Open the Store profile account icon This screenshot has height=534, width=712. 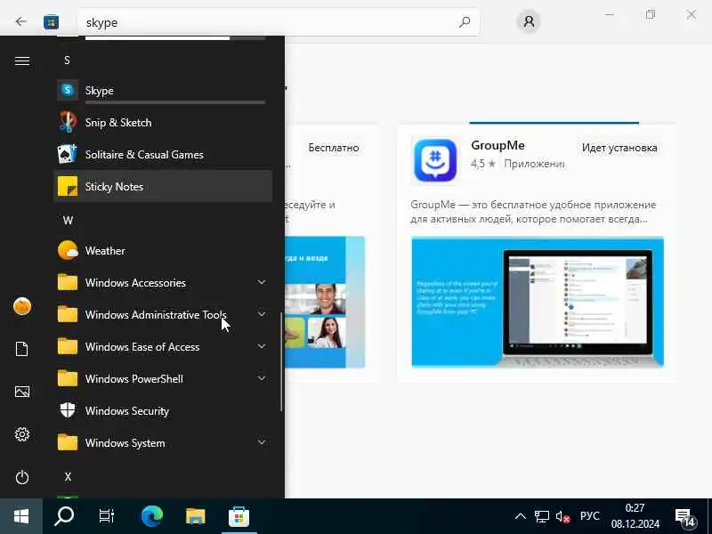coord(529,21)
